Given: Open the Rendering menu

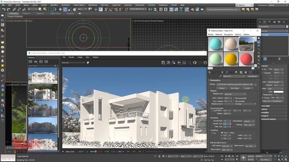Looking at the screenshot, I should (x=93, y=5).
